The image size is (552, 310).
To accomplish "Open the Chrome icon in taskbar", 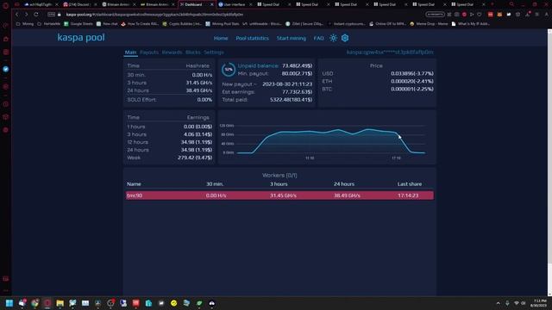I will pos(34,303).
